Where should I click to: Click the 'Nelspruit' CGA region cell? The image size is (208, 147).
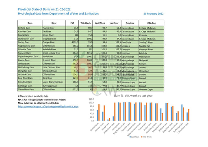click(x=152, y=60)
